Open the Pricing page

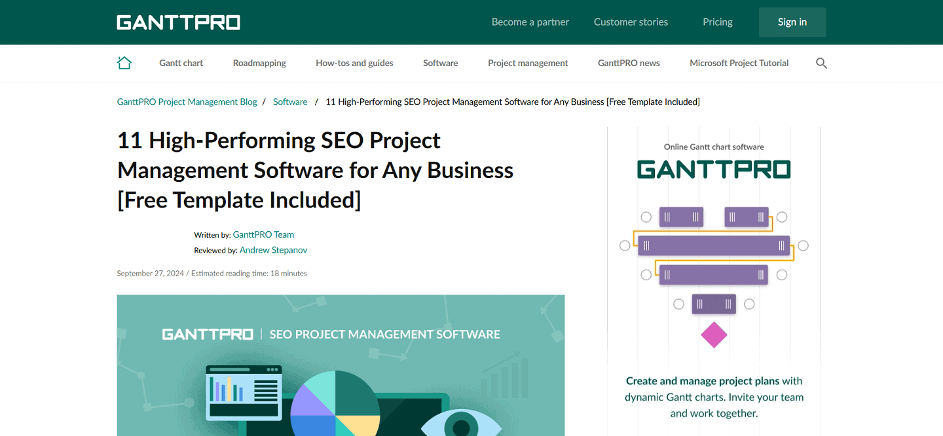click(717, 22)
